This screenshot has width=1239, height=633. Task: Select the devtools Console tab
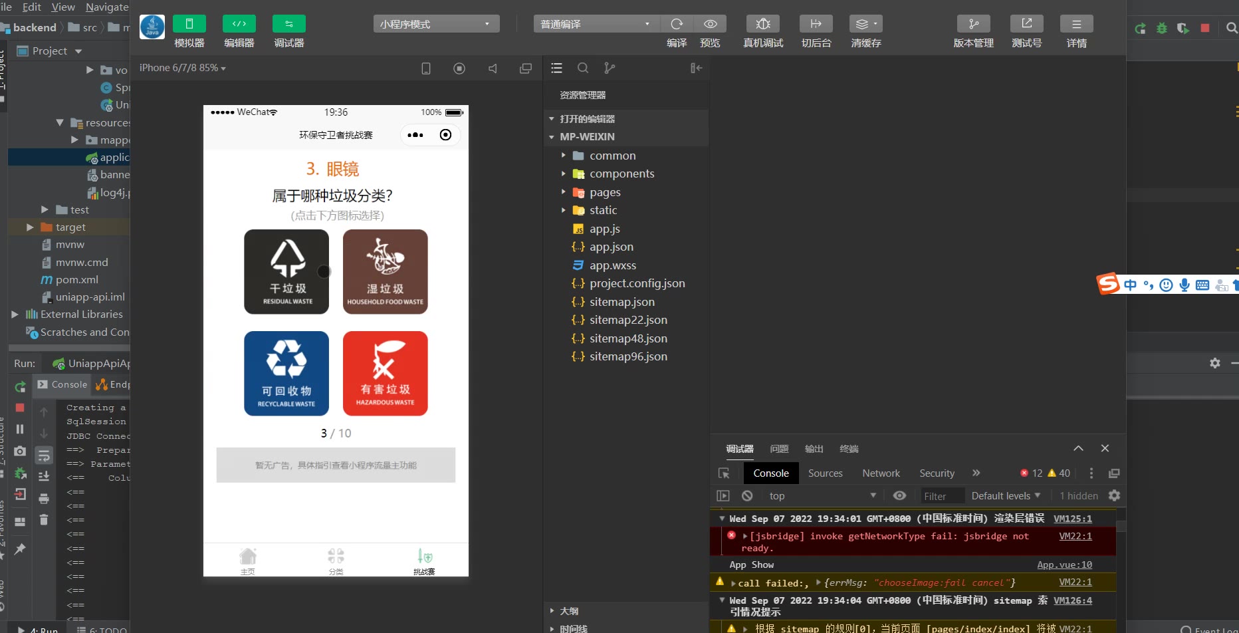(771, 473)
